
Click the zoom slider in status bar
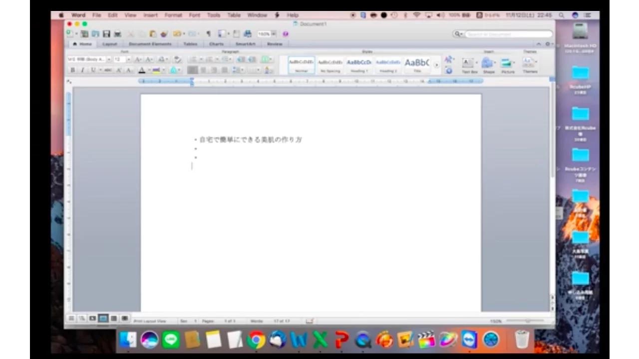point(527,321)
